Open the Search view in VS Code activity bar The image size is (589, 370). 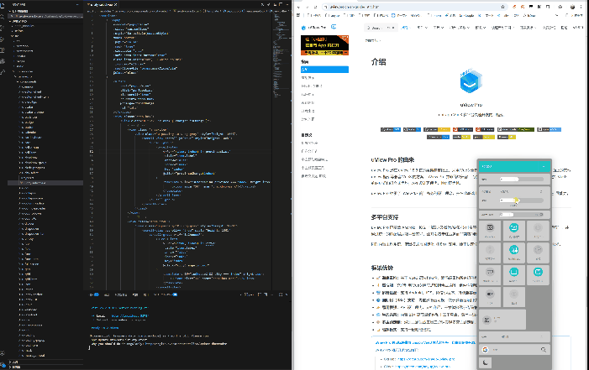point(3,17)
